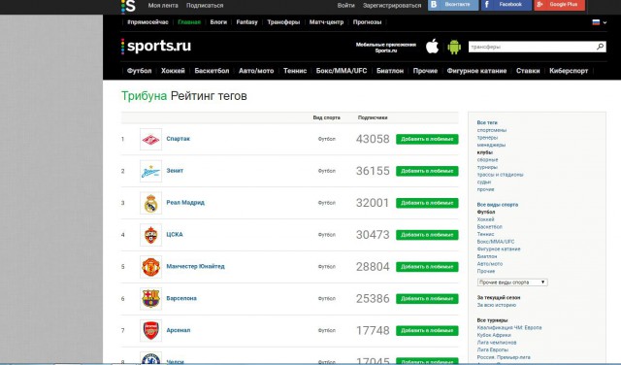Click the search field with 'трансферы'
621x365 pixels.
[532, 47]
